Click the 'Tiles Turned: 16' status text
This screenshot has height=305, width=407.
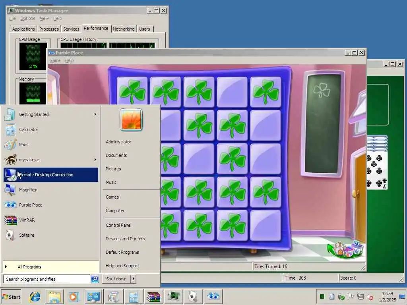pyautogui.click(x=271, y=266)
